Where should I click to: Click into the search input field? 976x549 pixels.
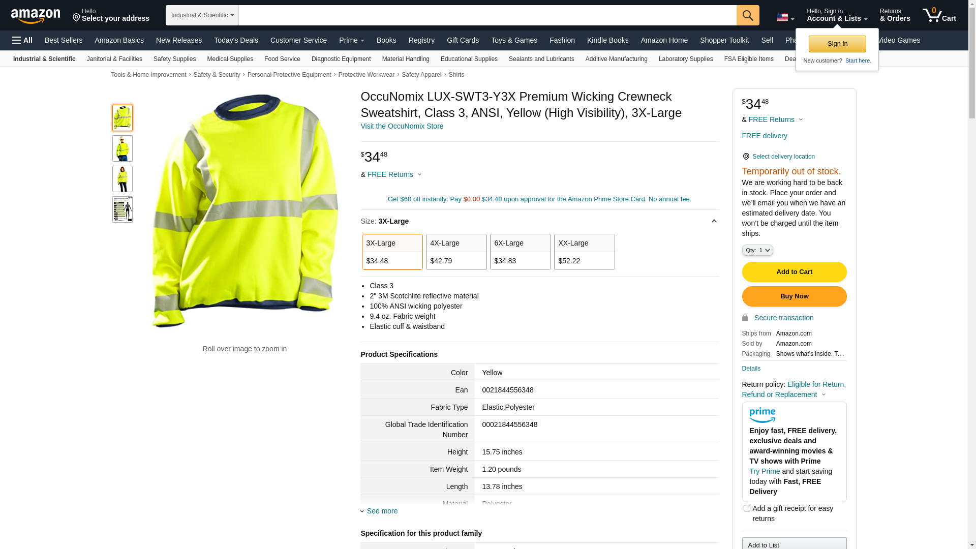point(487,15)
